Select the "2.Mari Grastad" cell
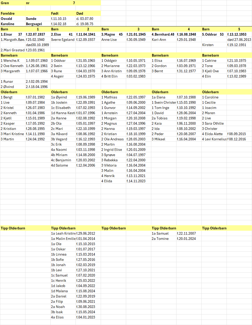 [x=13, y=50]
